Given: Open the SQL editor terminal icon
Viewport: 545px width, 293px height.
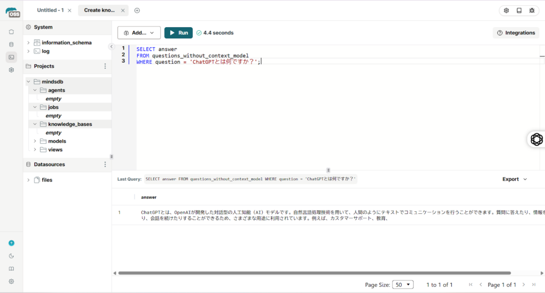Looking at the screenshot, I should tap(11, 57).
